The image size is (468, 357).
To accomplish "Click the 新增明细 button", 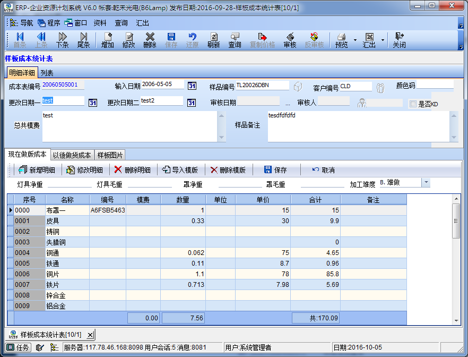I will pos(37,170).
